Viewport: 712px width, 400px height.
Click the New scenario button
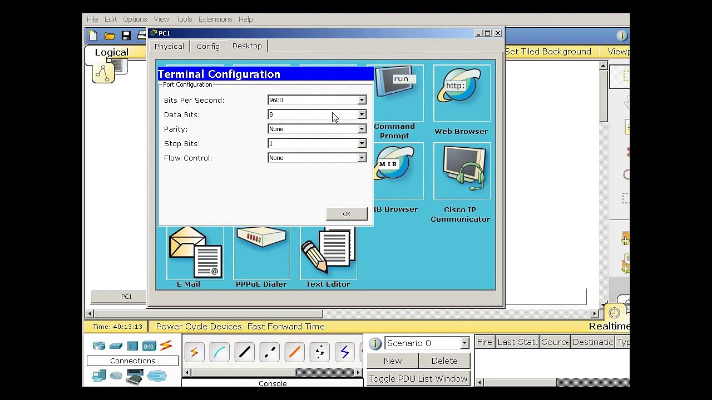[x=393, y=361]
